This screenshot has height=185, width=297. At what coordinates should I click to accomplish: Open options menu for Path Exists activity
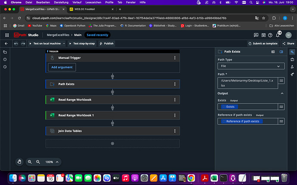(x=175, y=84)
